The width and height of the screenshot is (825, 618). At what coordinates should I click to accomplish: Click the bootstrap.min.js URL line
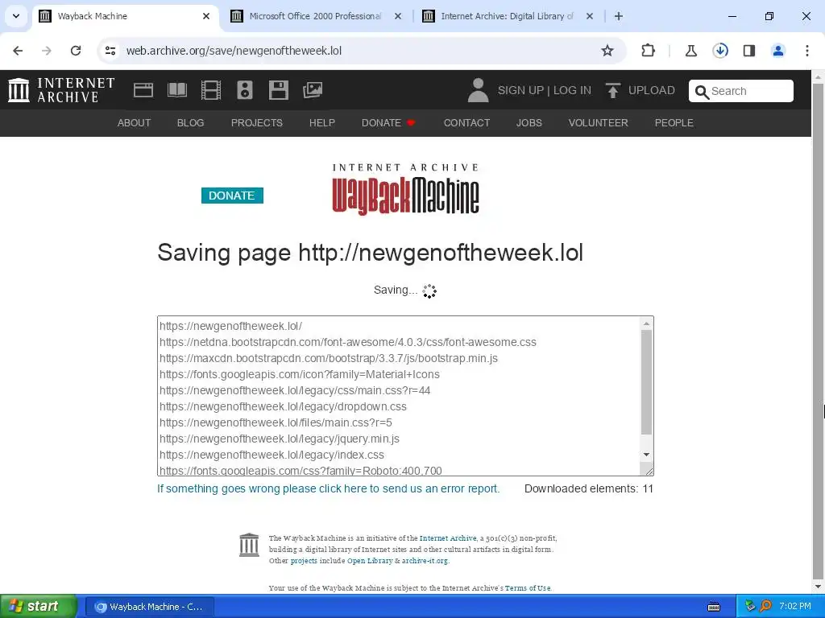point(329,358)
